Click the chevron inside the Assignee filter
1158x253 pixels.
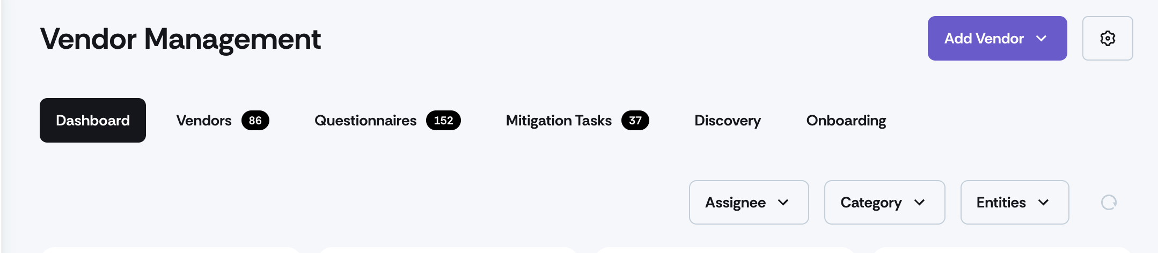click(x=783, y=203)
